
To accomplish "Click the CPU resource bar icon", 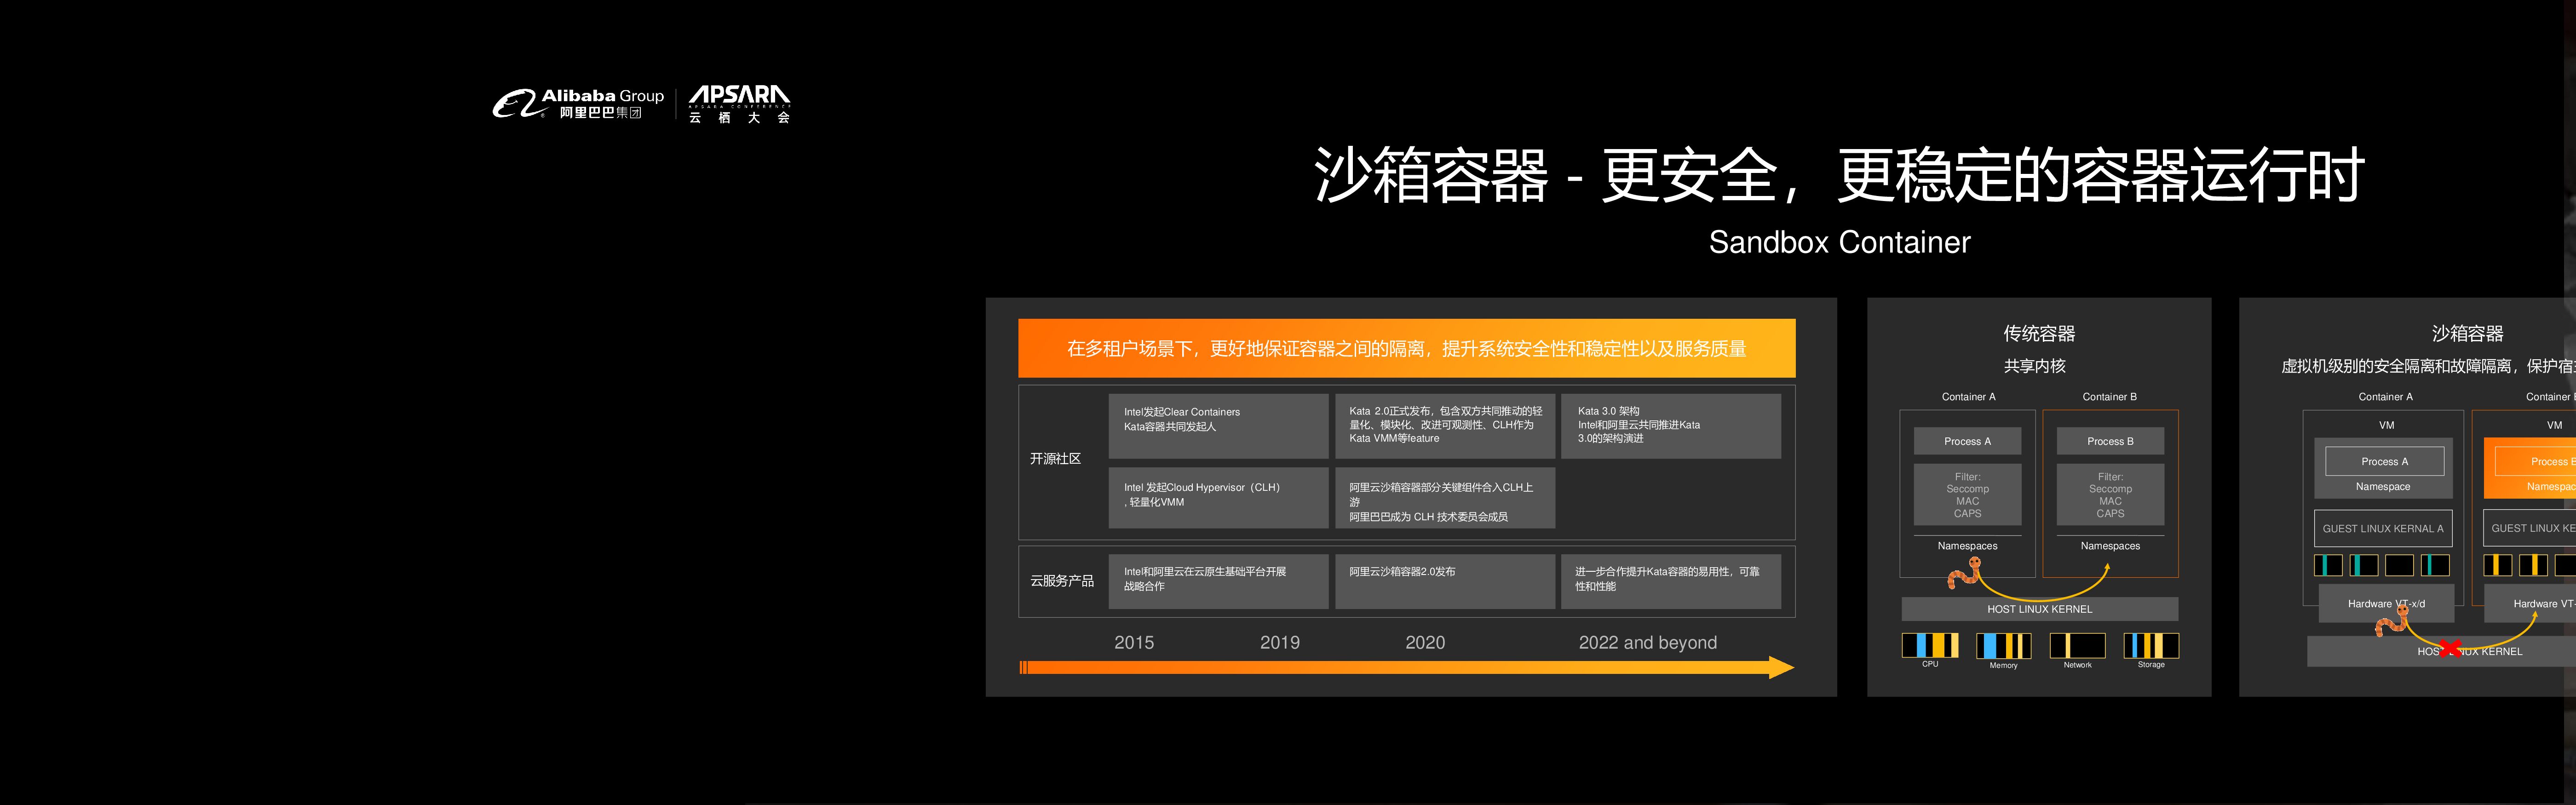I will [x=1930, y=646].
